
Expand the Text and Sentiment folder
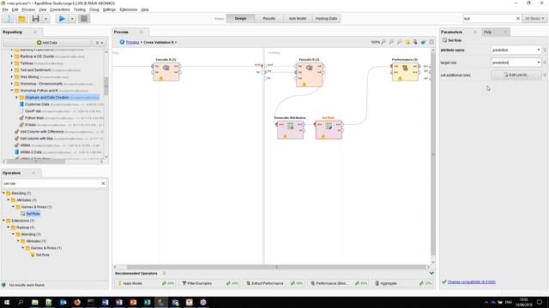pos(11,70)
